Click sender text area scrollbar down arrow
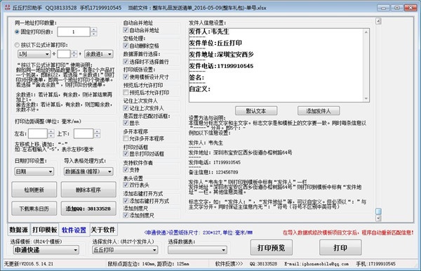This screenshot has width=421, height=271. click(x=366, y=98)
